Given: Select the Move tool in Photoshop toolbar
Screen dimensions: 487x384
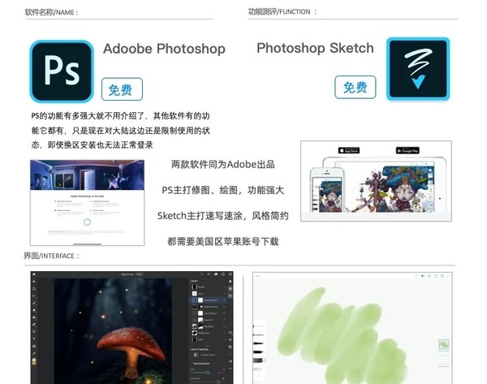Looking at the screenshot, I should click(34, 282).
